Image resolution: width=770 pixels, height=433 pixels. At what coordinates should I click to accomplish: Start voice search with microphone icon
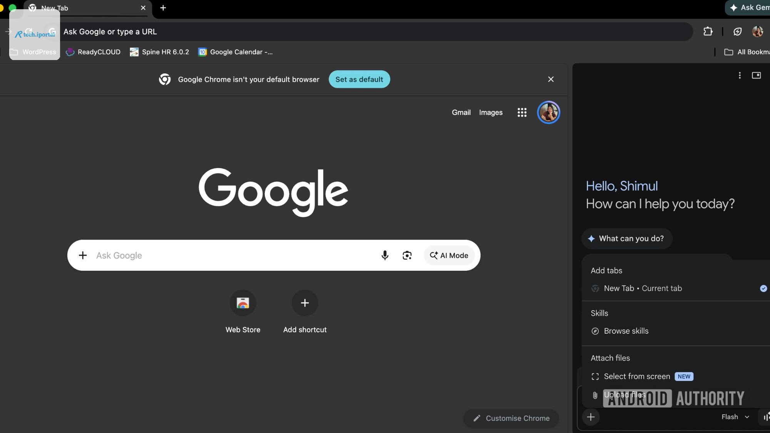385,255
